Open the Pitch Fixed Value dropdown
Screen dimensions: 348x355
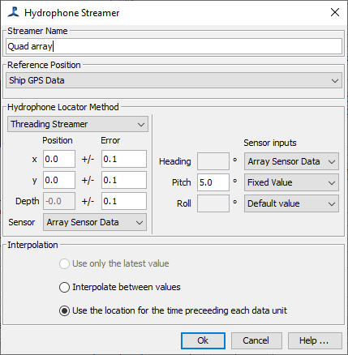[x=291, y=182]
